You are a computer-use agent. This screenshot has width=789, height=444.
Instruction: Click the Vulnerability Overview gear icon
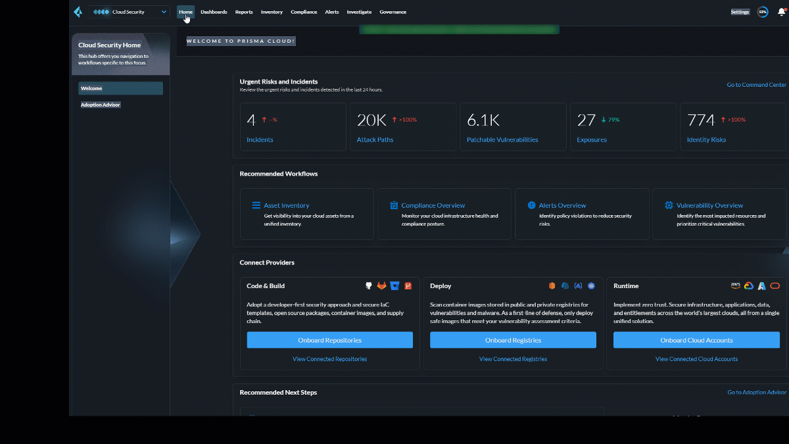669,205
